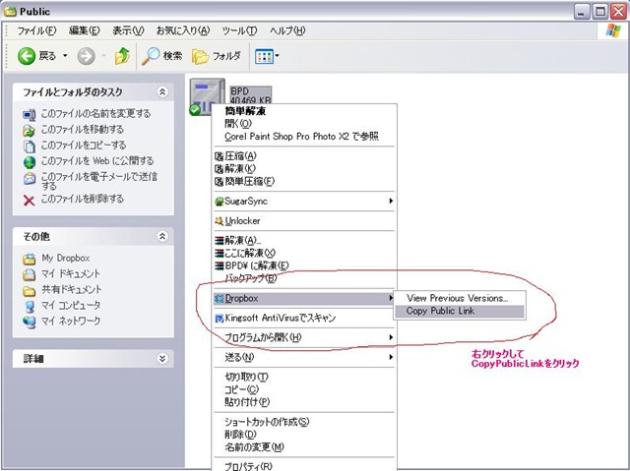Click the ここに解凍(X) archive icon
The height and width of the screenshot is (471, 630).
pyautogui.click(x=219, y=253)
